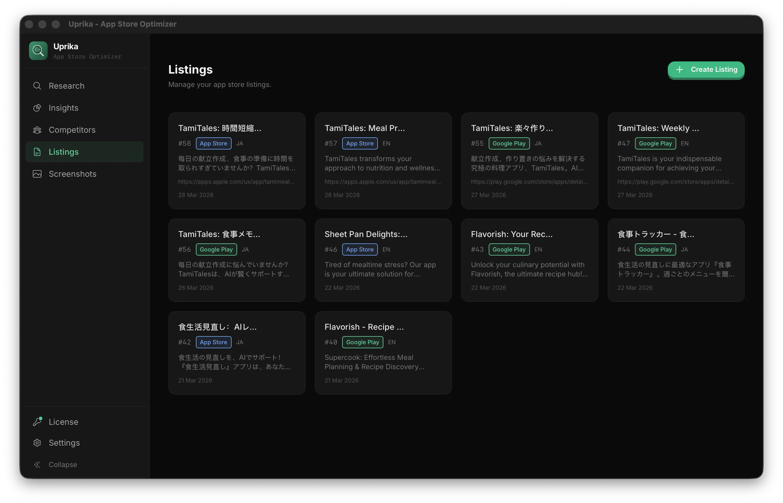Click the Collapse double-chevron icon
Viewport: 783px width, 503px height.
click(37, 464)
